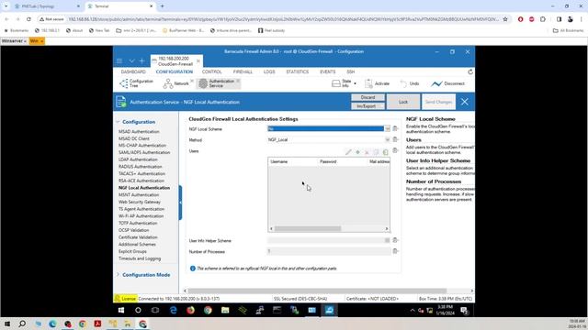The height and width of the screenshot is (330, 588).
Task: Click the Disconnect toolbar button
Action: click(x=447, y=83)
